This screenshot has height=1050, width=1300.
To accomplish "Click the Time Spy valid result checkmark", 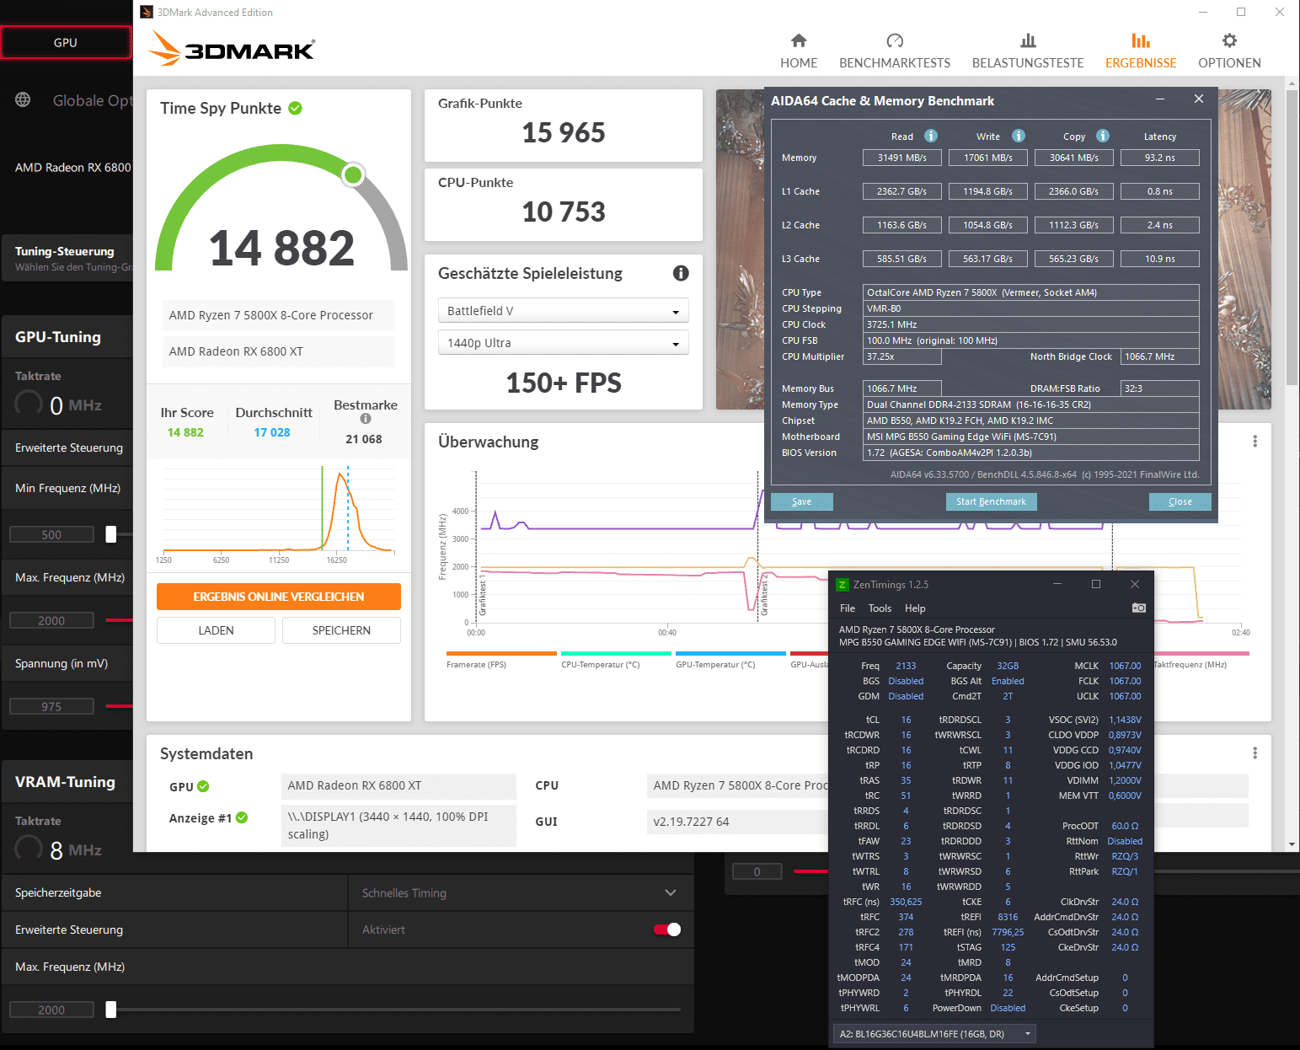I will click(x=296, y=108).
